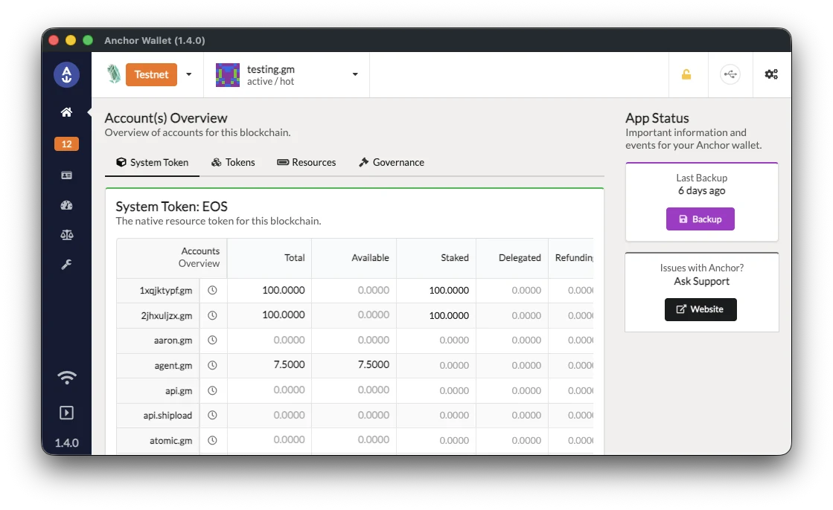Click the api.gm account name
This screenshot has width=833, height=510.
pos(179,390)
